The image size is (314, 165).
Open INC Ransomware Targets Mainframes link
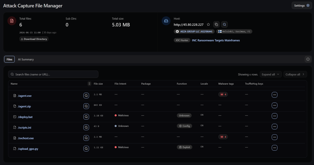click(216, 40)
